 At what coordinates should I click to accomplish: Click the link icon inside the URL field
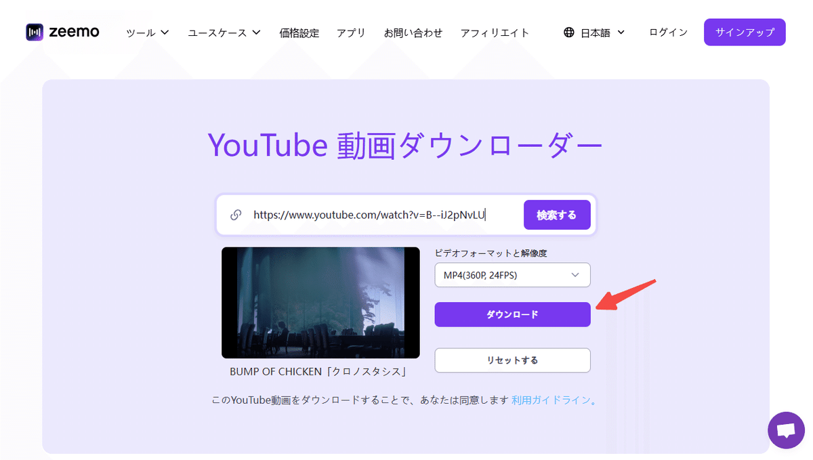[x=236, y=214]
